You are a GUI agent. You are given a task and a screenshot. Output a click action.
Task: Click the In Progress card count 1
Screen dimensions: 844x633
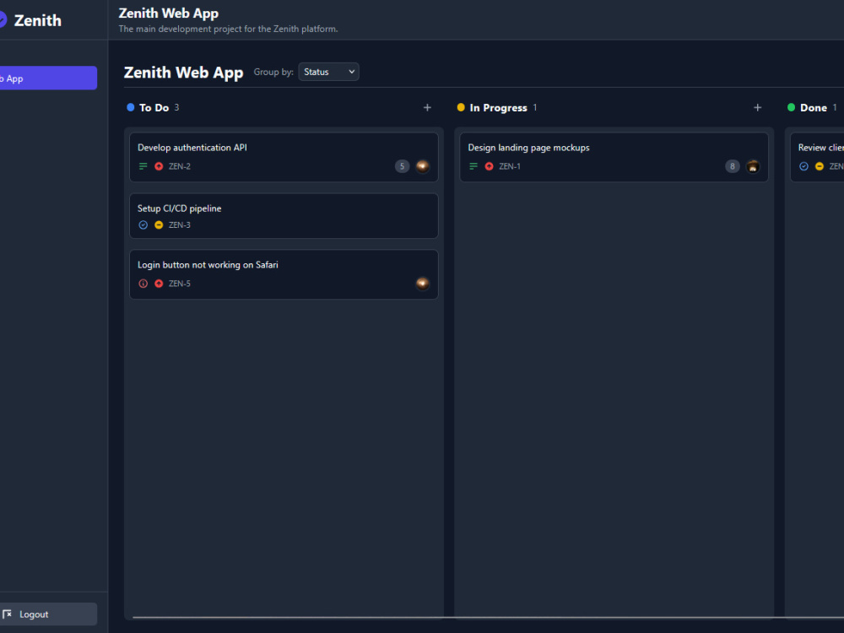(x=535, y=108)
